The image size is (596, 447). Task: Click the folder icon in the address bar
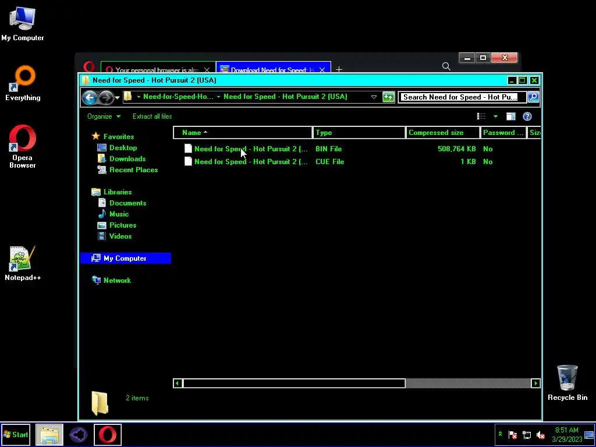click(128, 97)
